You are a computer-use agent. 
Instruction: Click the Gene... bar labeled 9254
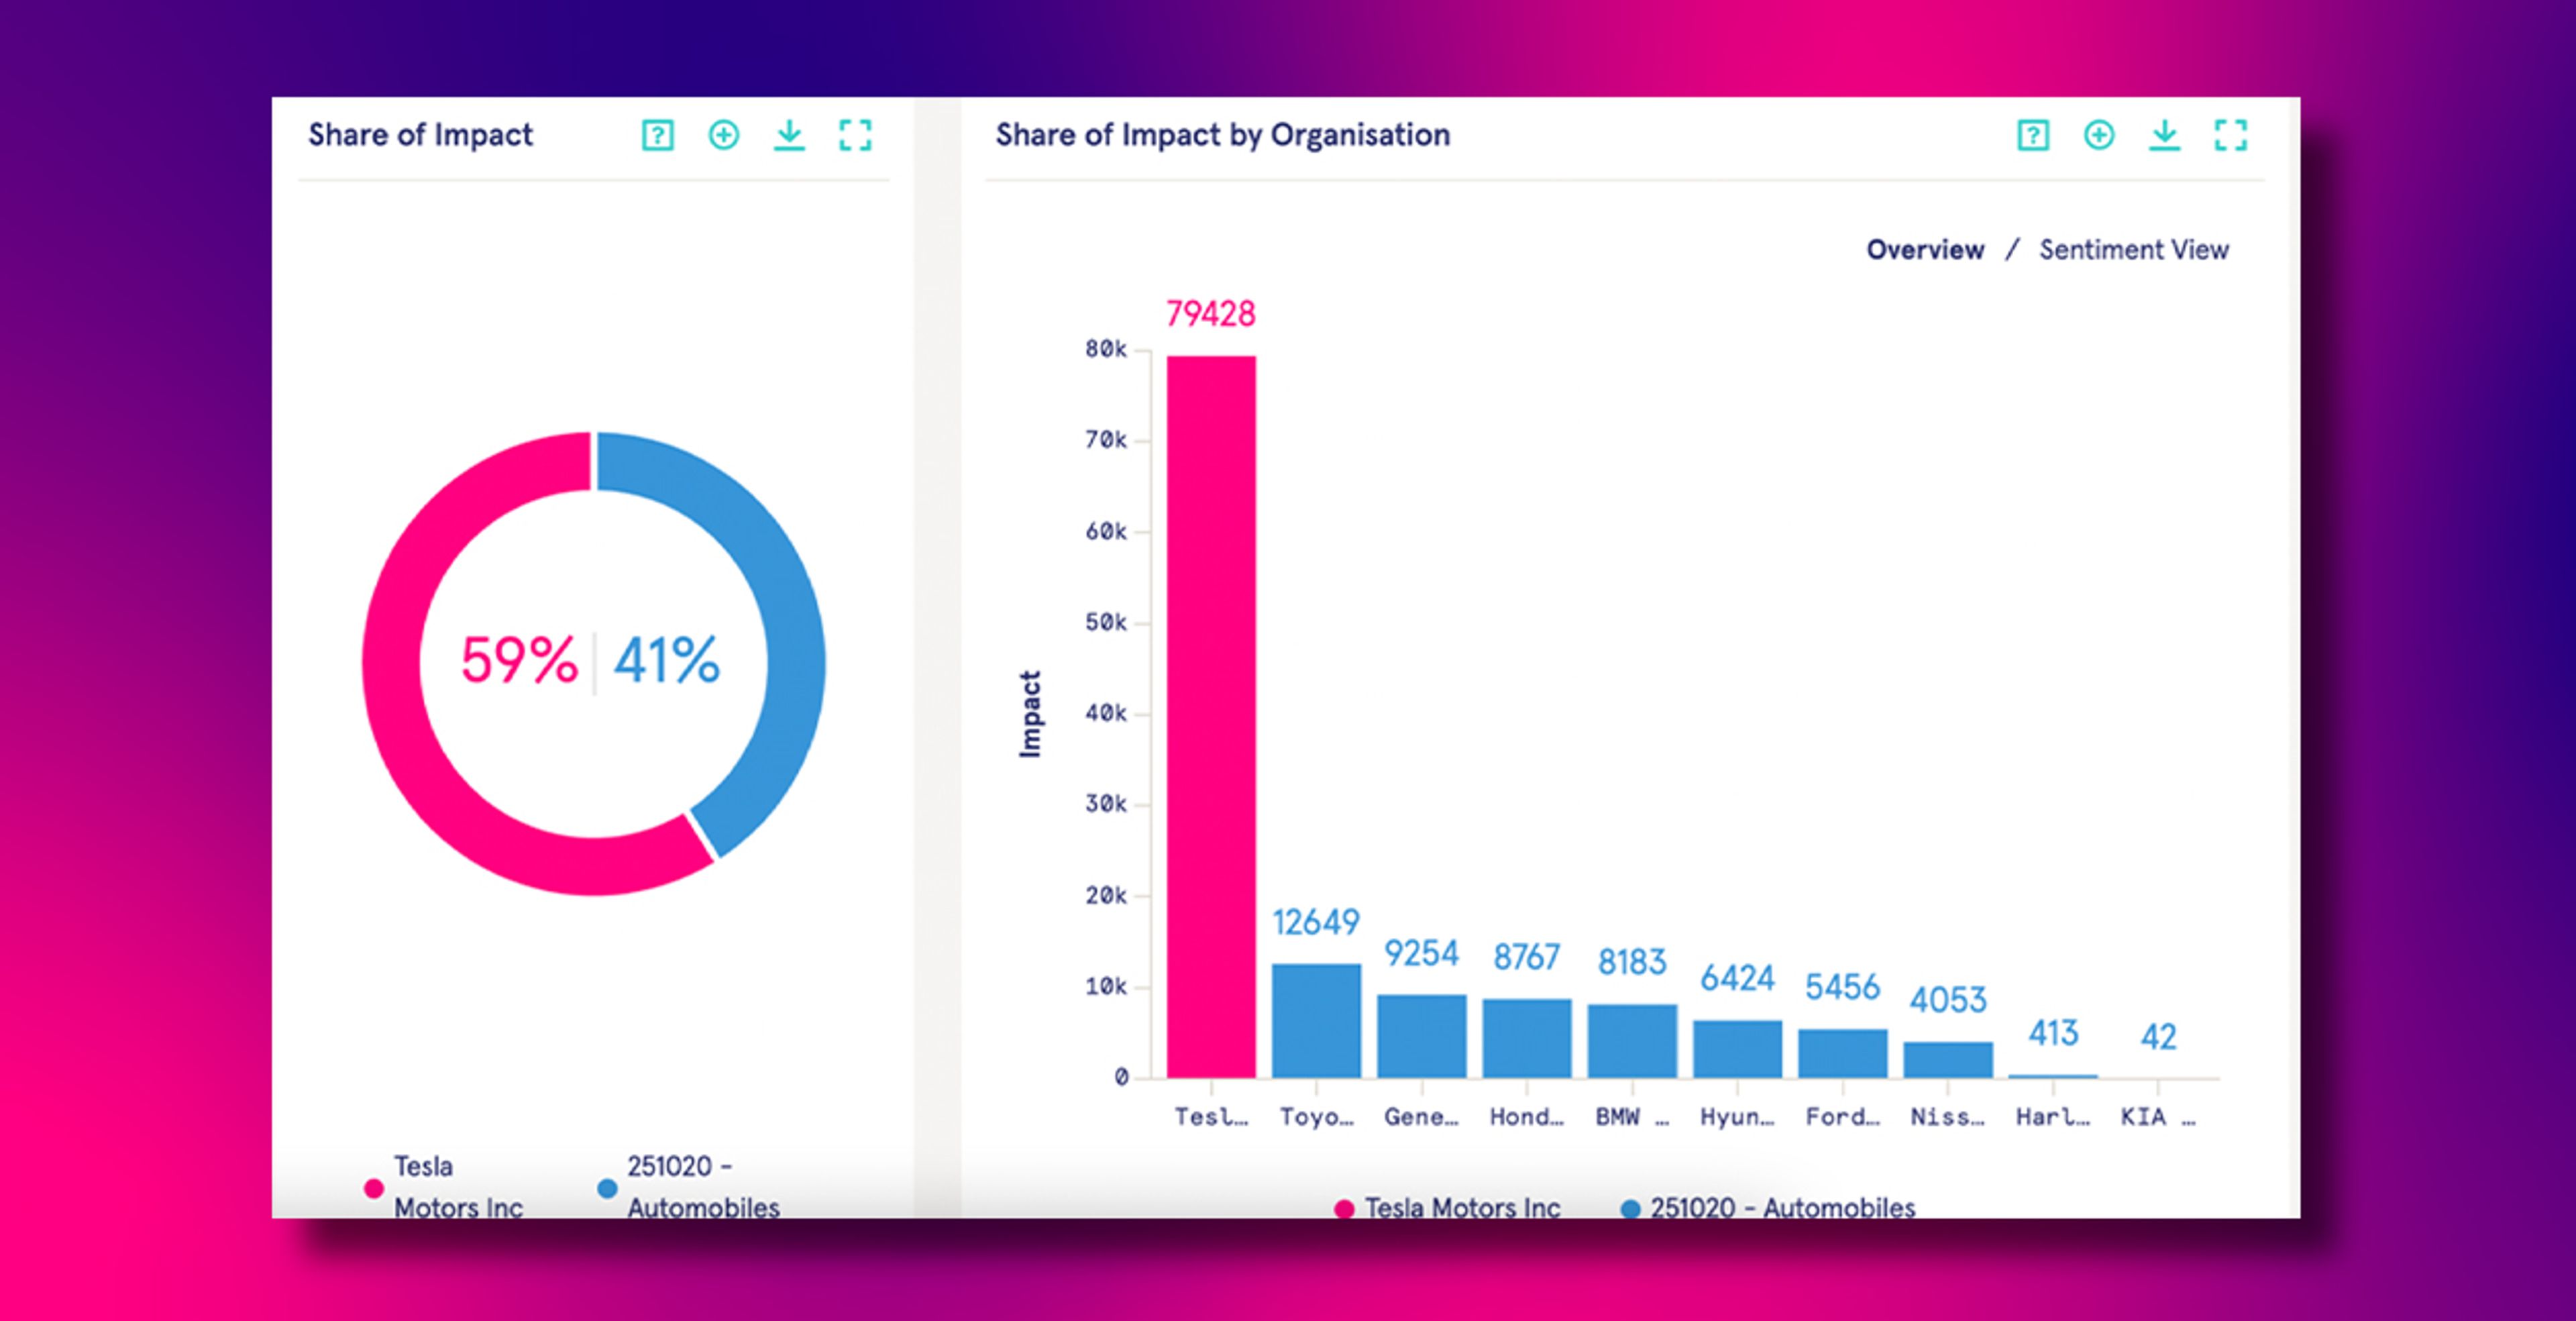point(1421,1036)
